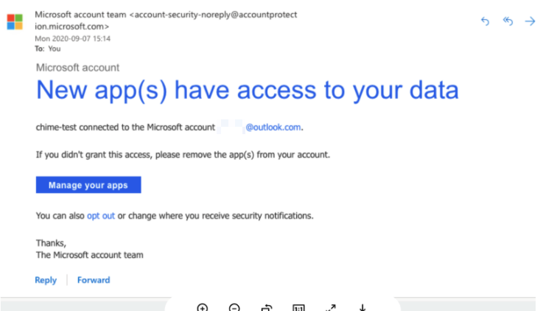The height and width of the screenshot is (311, 543).
Task: Click the "To: You" recipient line
Action: (48, 49)
